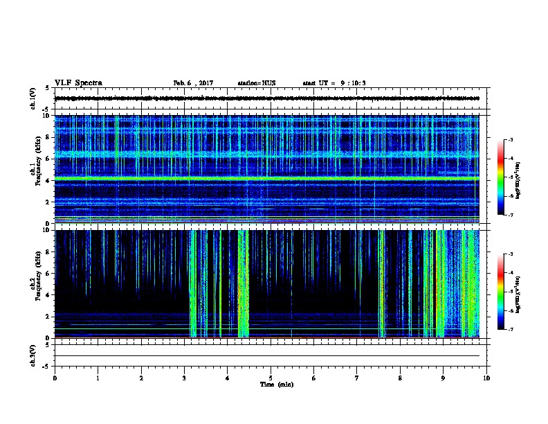The width and height of the screenshot is (548, 424).
Task: Click the "ch.3(V)" waveform axis label
Action: 33,355
